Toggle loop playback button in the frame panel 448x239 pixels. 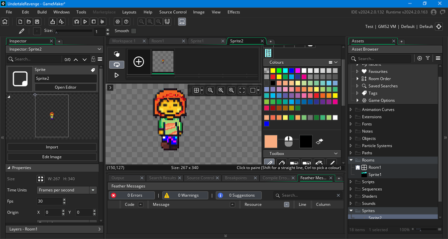[116, 65]
